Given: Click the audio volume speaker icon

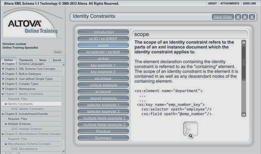Looking at the screenshot, I should tap(252, 17).
